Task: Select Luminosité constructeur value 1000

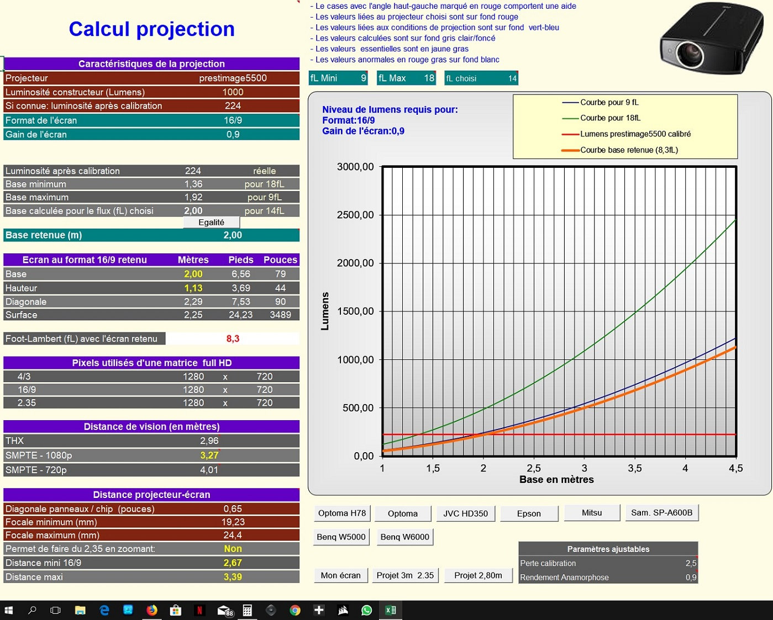Action: [233, 92]
